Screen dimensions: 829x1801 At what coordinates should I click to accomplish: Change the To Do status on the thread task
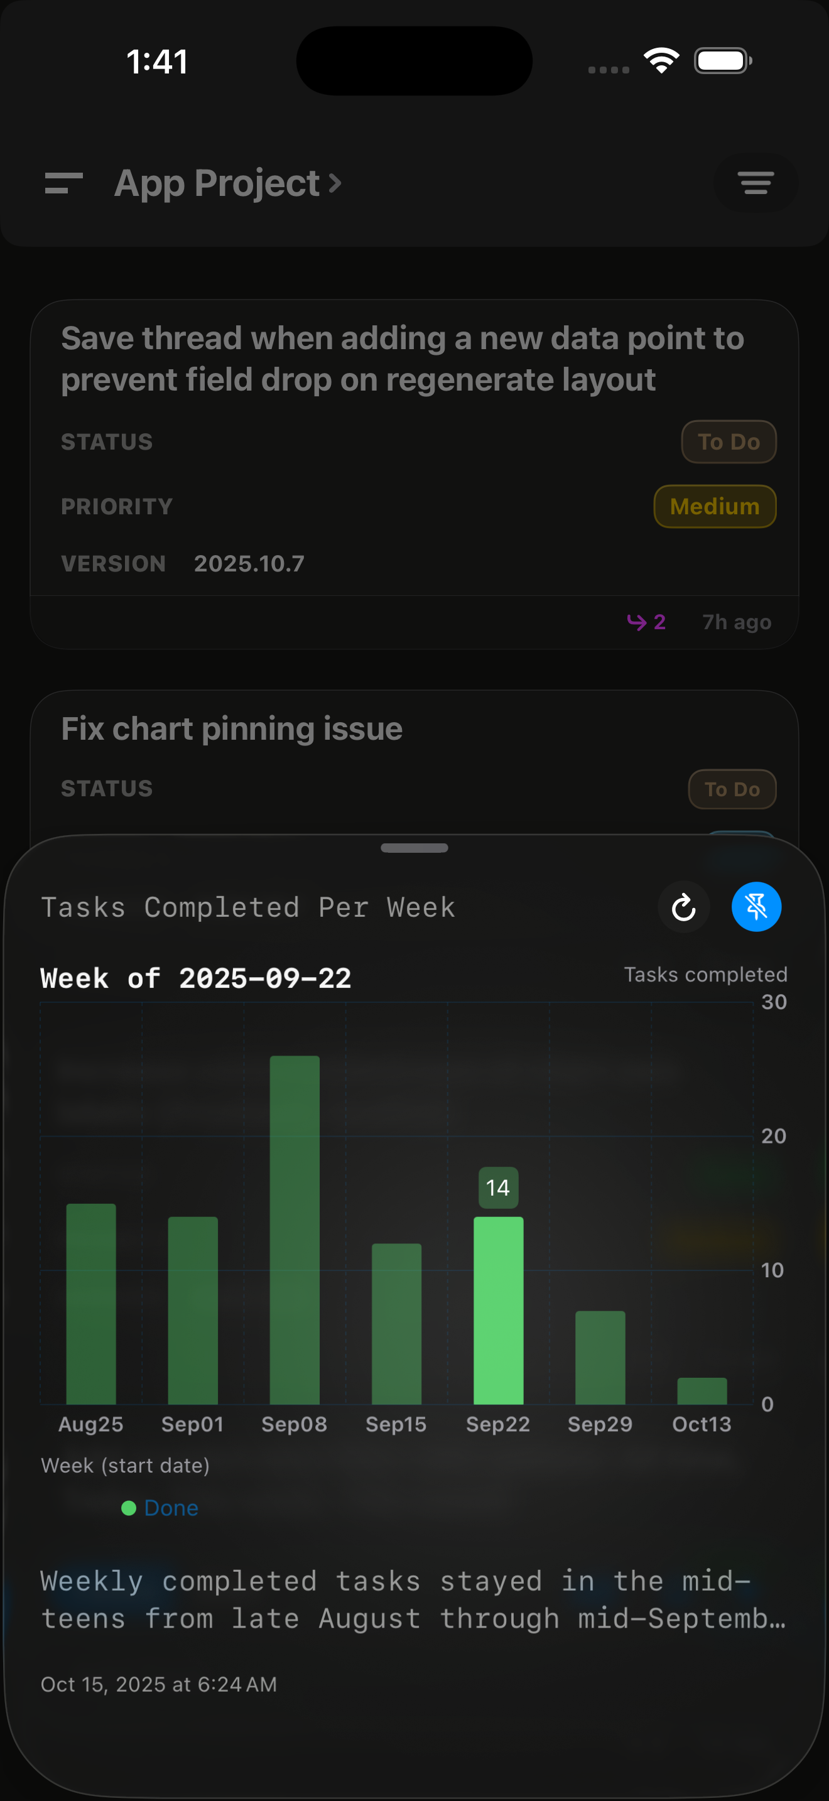pos(729,441)
